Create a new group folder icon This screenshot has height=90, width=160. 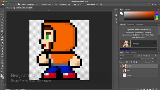(150, 89)
